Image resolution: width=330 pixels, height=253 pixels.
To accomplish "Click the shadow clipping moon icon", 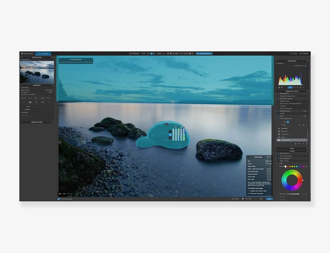I will [279, 87].
